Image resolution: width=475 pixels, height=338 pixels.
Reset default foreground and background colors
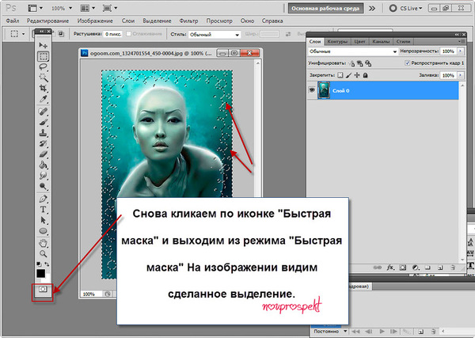(x=39, y=264)
